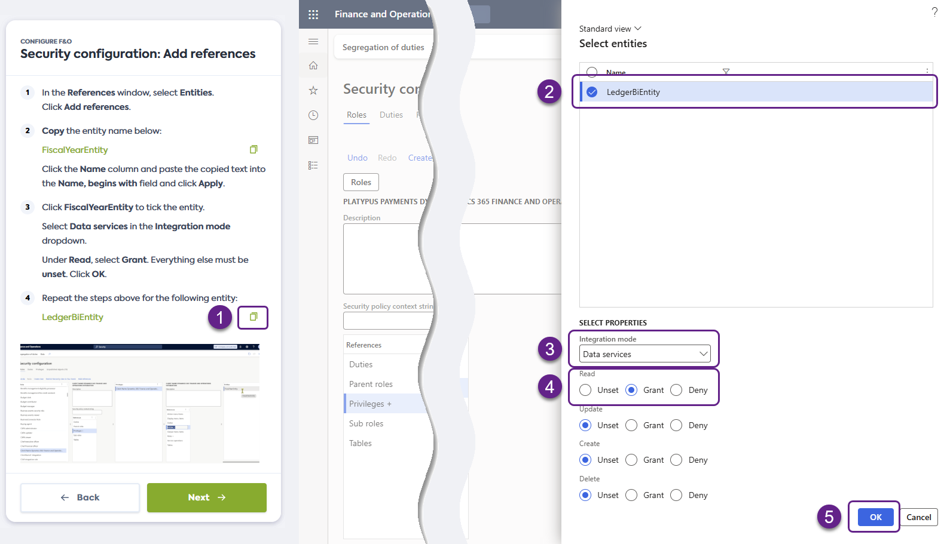Open the tutorial screenshot thumbnail
950x544 pixels.
click(x=140, y=403)
